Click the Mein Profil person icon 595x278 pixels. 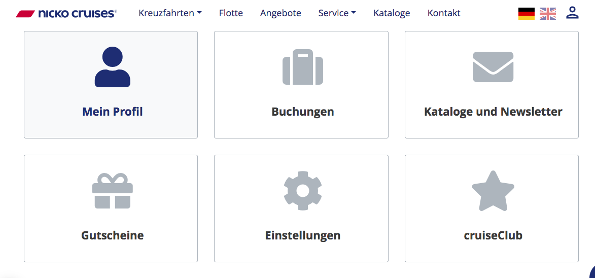(112, 66)
